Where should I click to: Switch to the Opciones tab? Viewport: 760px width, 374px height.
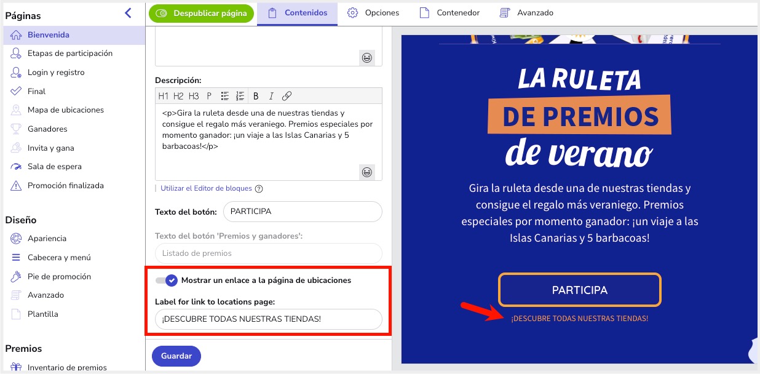tap(373, 13)
